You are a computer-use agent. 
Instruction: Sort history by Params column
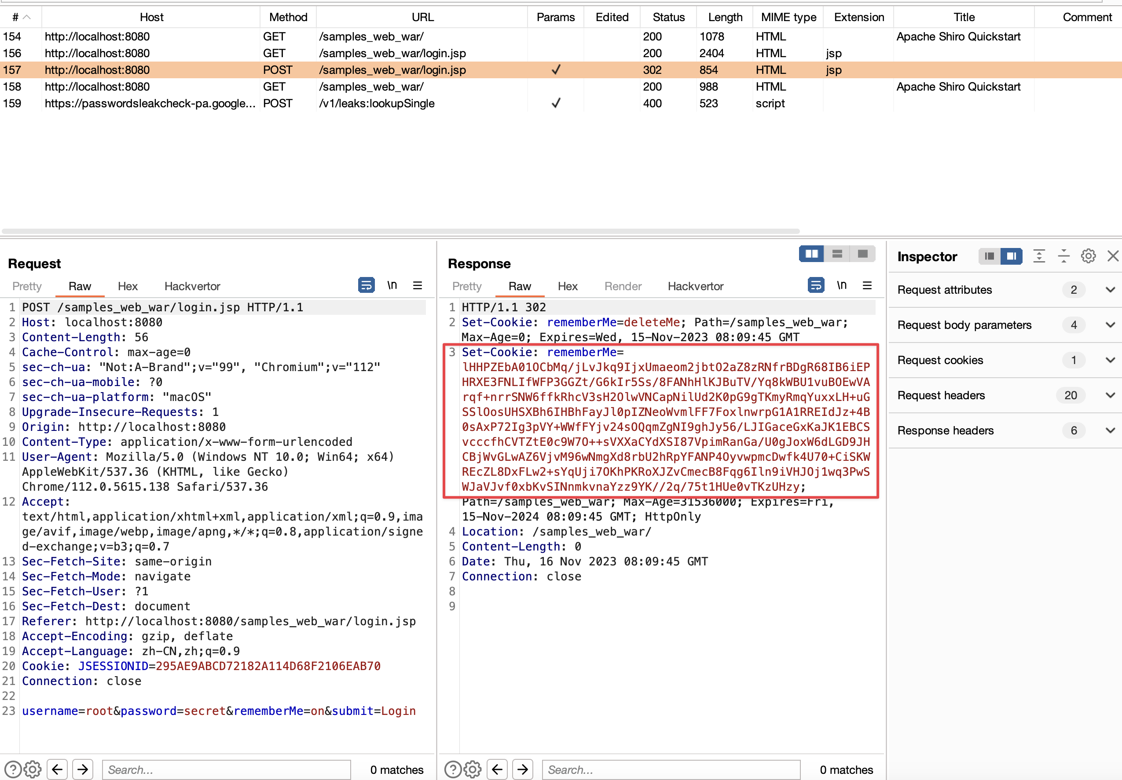[555, 17]
